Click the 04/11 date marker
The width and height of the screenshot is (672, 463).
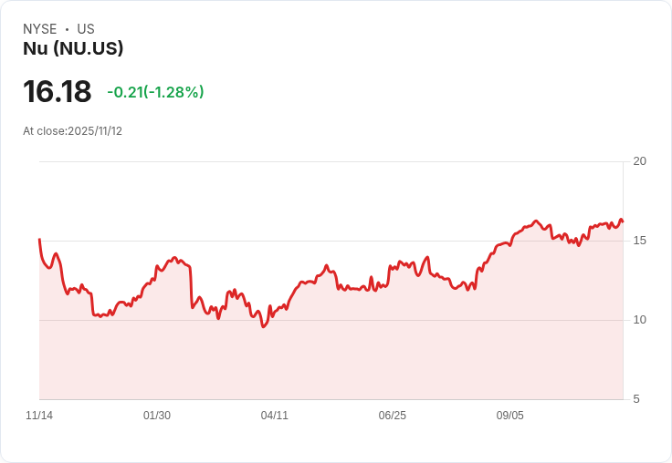(275, 416)
